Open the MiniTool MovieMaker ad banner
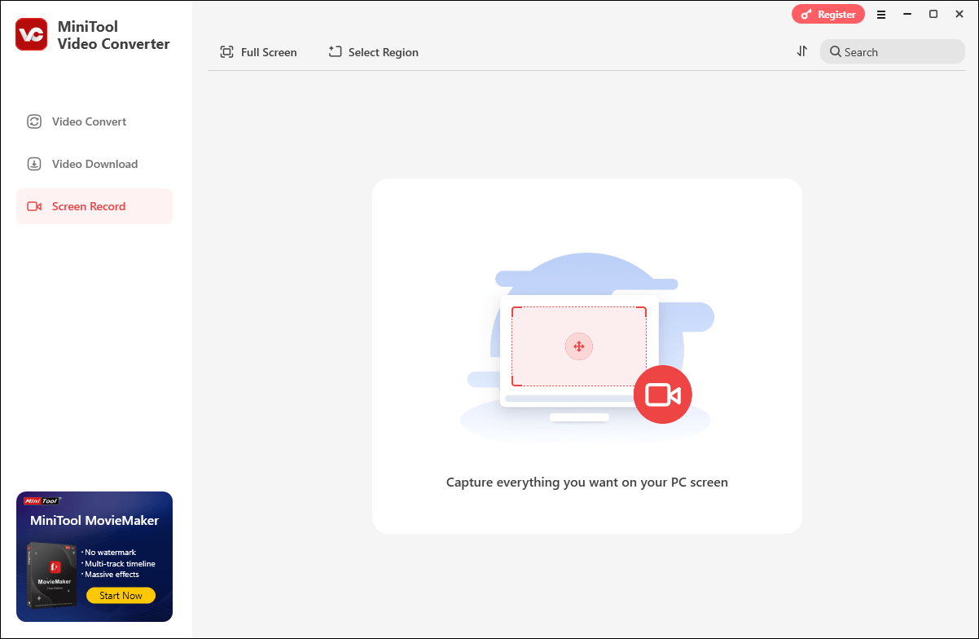Image resolution: width=979 pixels, height=639 pixels. pyautogui.click(x=94, y=557)
